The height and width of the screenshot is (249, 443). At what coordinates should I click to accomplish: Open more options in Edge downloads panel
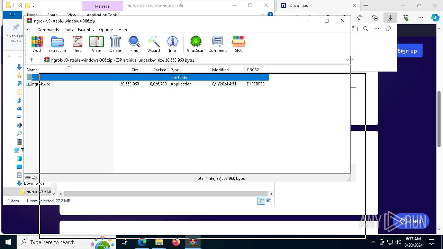[x=377, y=29]
